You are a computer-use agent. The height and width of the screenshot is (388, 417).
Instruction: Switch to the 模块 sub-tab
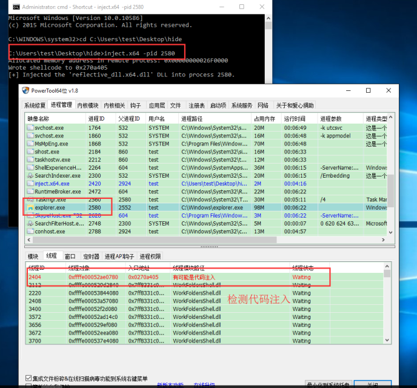33,256
